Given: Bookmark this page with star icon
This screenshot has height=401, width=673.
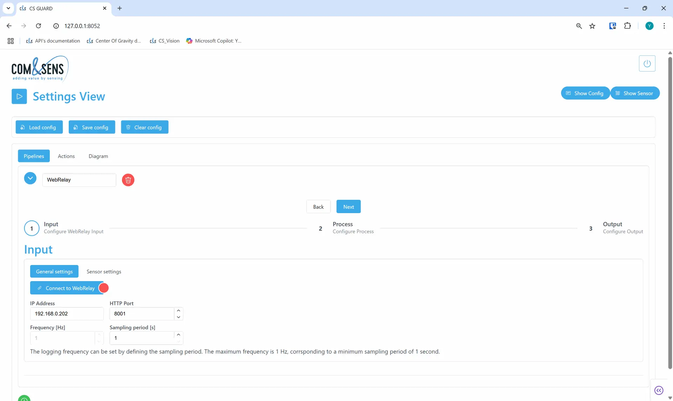Looking at the screenshot, I should click(592, 26).
